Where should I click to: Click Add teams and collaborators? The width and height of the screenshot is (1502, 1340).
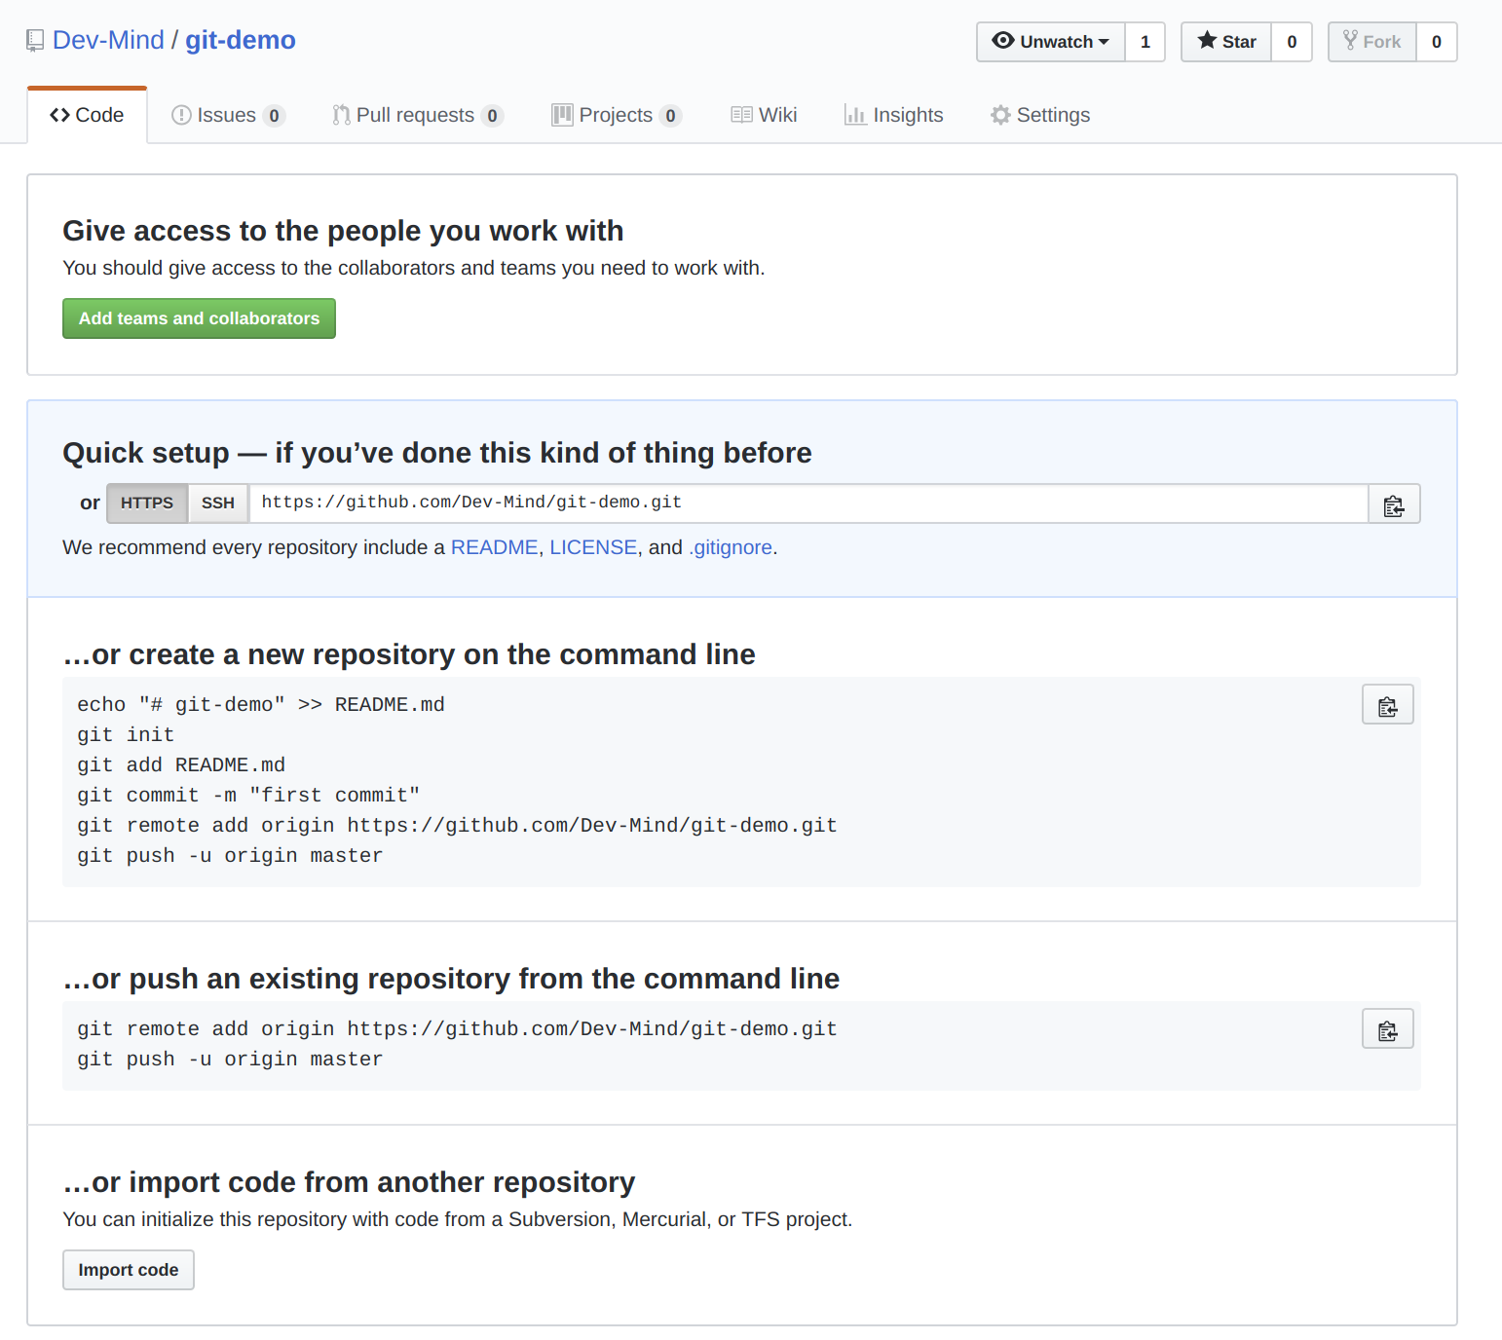point(199,318)
